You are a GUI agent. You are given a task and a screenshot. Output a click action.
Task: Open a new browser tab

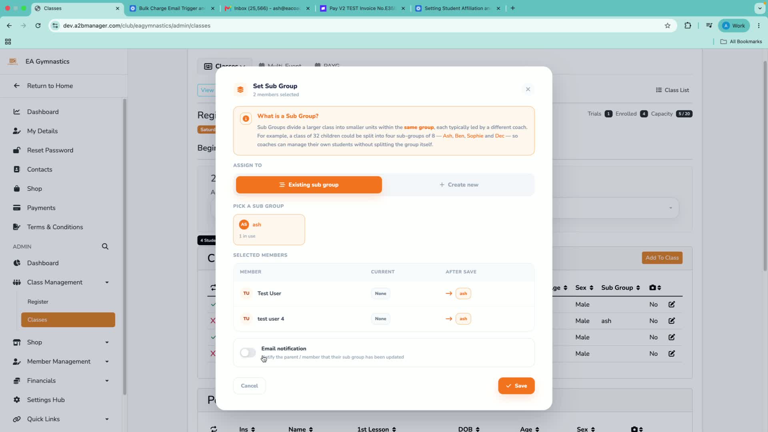(513, 8)
